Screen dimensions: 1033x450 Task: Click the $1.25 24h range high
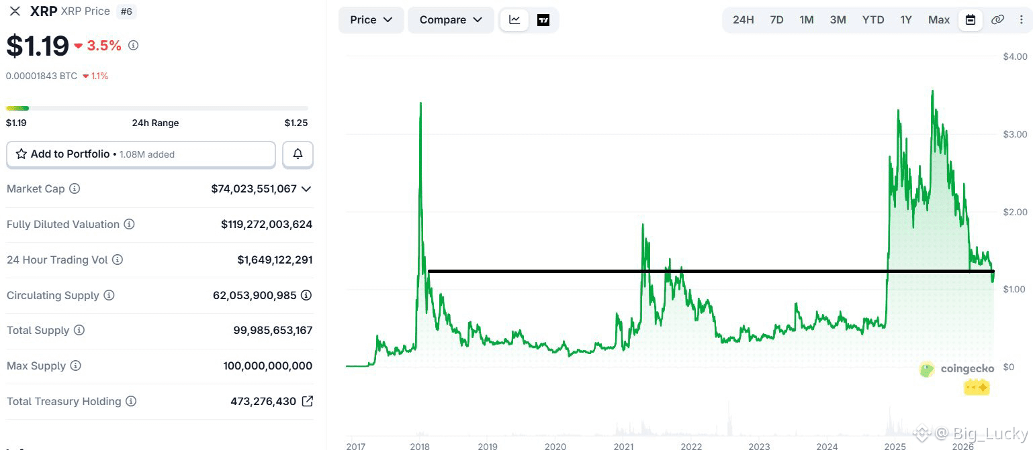[296, 123]
